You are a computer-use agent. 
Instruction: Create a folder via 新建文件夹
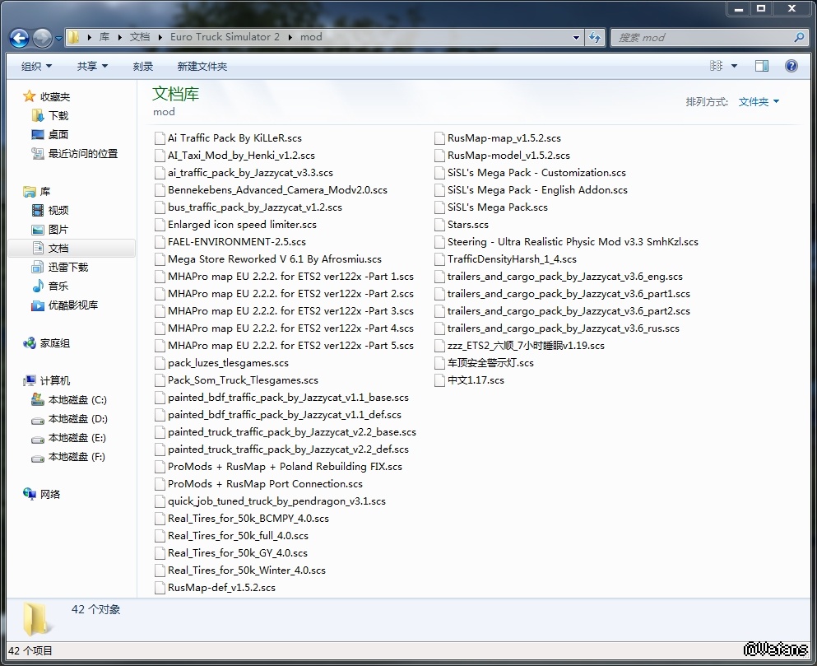tap(202, 66)
